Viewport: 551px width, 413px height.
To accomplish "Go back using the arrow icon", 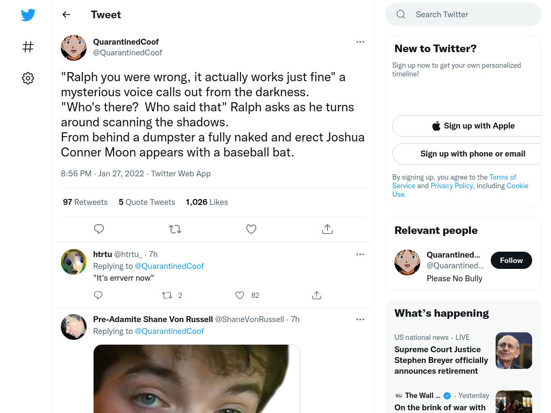I will click(66, 15).
